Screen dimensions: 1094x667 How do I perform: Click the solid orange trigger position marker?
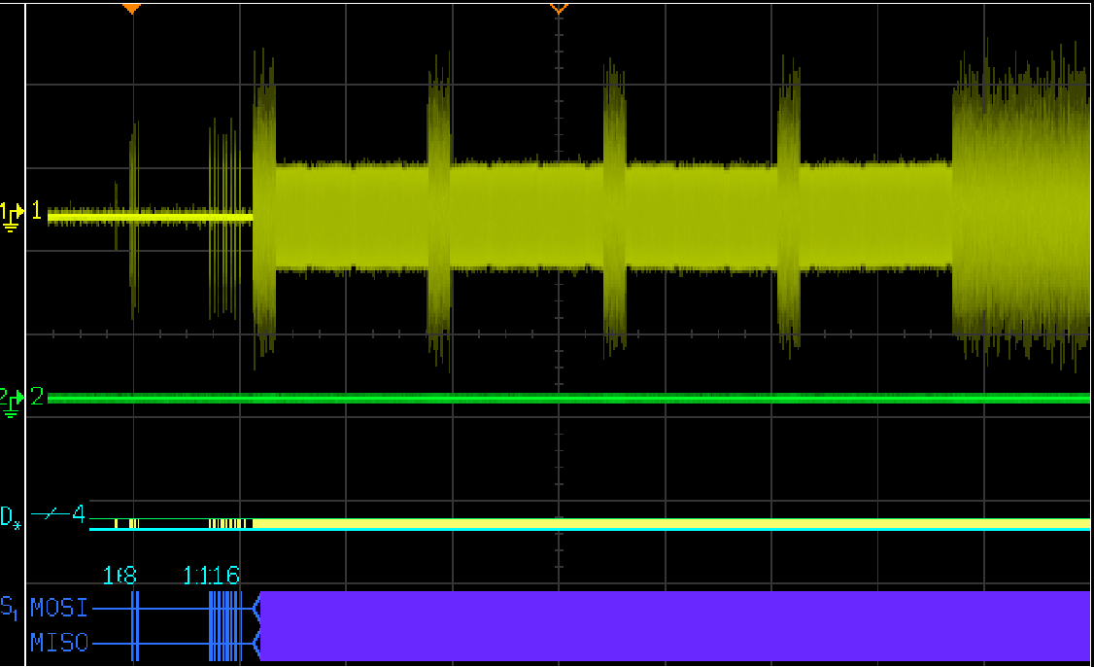click(132, 9)
